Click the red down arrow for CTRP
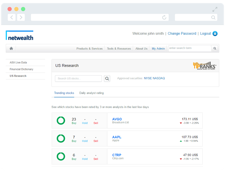Screen dimensions: 225x173 coord(181,159)
